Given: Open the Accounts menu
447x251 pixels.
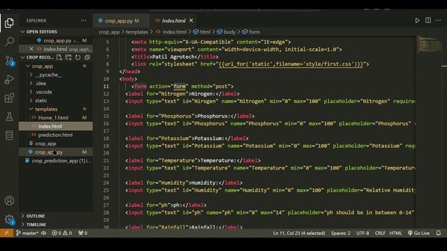Looking at the screenshot, I should [9, 201].
